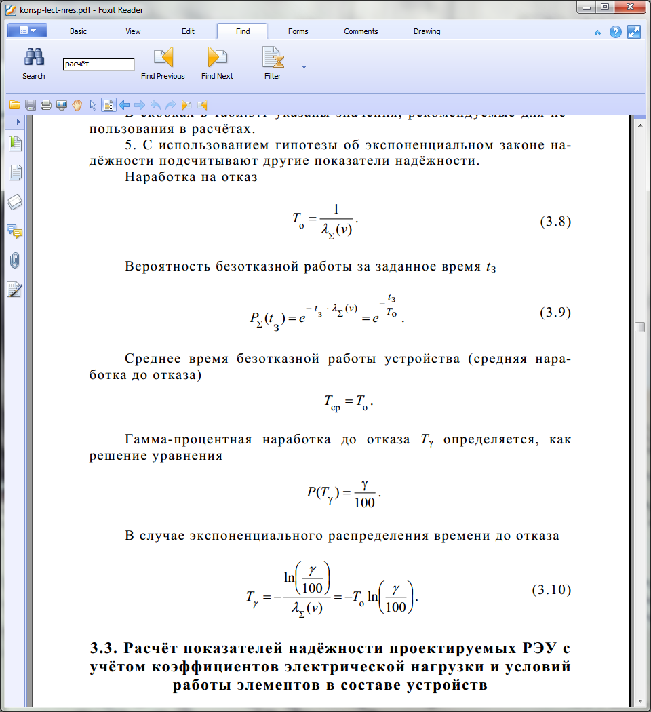
Task: Click the Find Previous button
Action: pyautogui.click(x=163, y=64)
